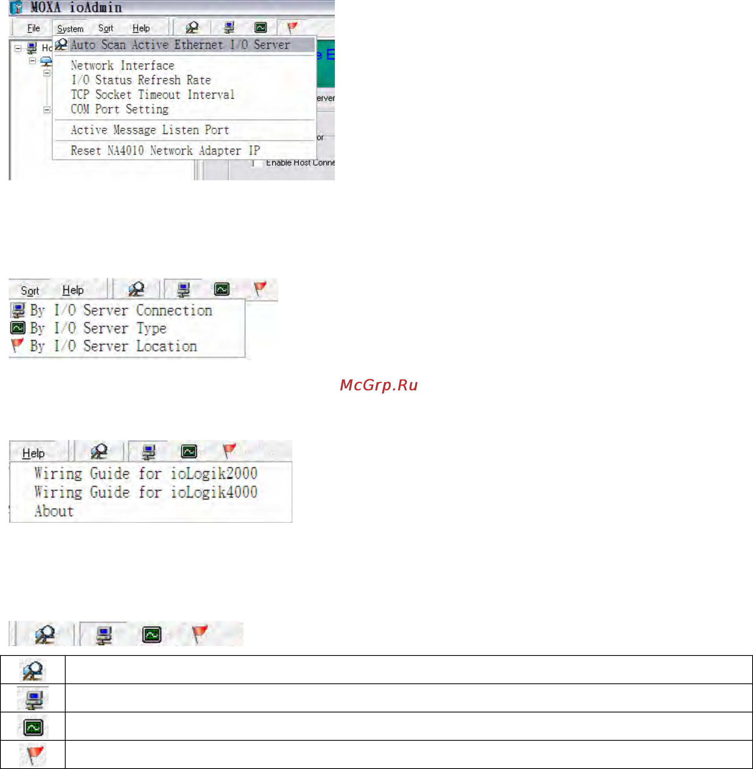Viewport: 753px width, 769px height.
Task: Click the scan icon in the top ioAdmin window toolbar
Action: coord(192,27)
